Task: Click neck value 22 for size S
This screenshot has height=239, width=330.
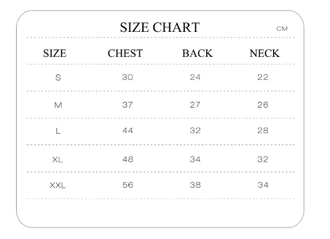Action: 263,77
